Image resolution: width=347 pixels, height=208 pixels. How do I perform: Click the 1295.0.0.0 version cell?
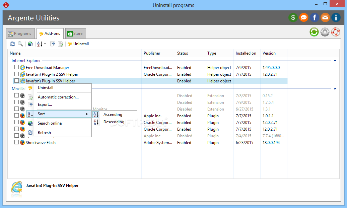pos(271,67)
